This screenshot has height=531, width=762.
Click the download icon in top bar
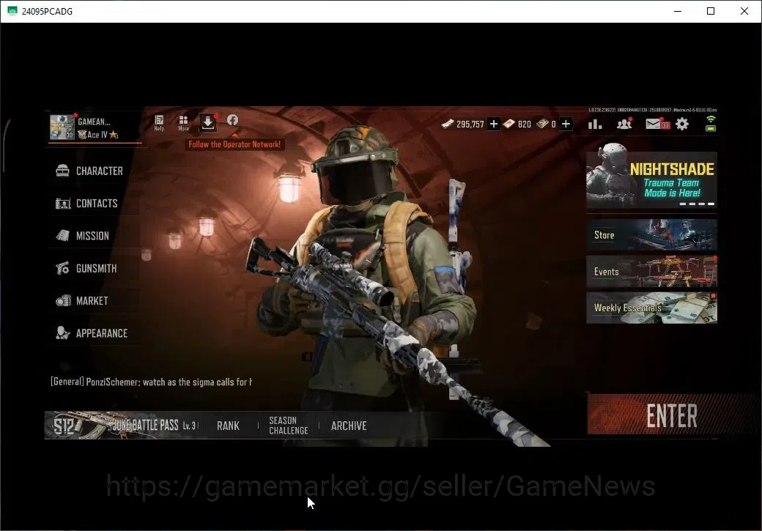tap(207, 122)
